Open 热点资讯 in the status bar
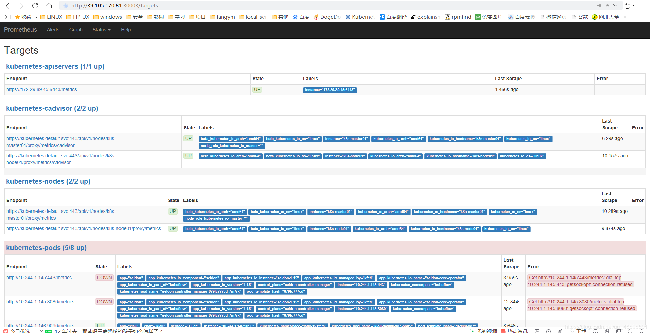This screenshot has height=333, width=650. tap(515, 331)
